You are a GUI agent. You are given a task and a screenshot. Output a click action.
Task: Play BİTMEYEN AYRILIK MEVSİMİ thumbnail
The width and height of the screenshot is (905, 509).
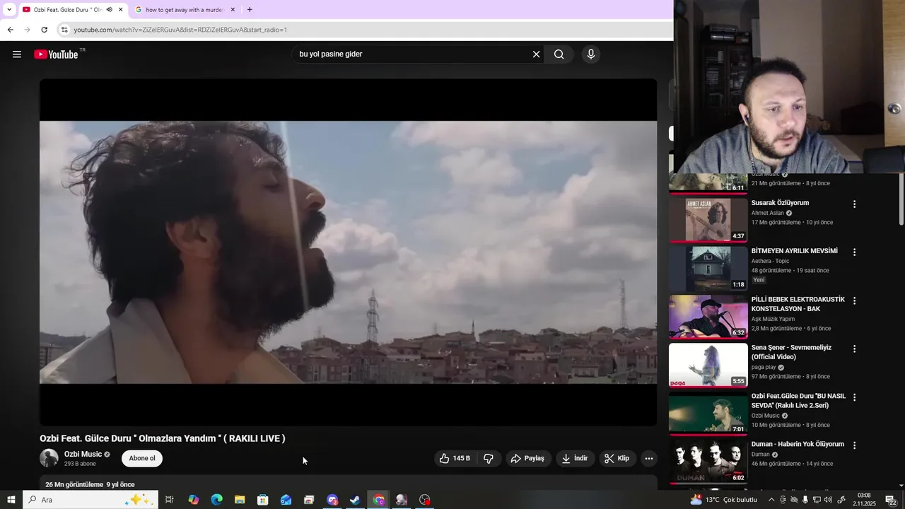(x=708, y=269)
